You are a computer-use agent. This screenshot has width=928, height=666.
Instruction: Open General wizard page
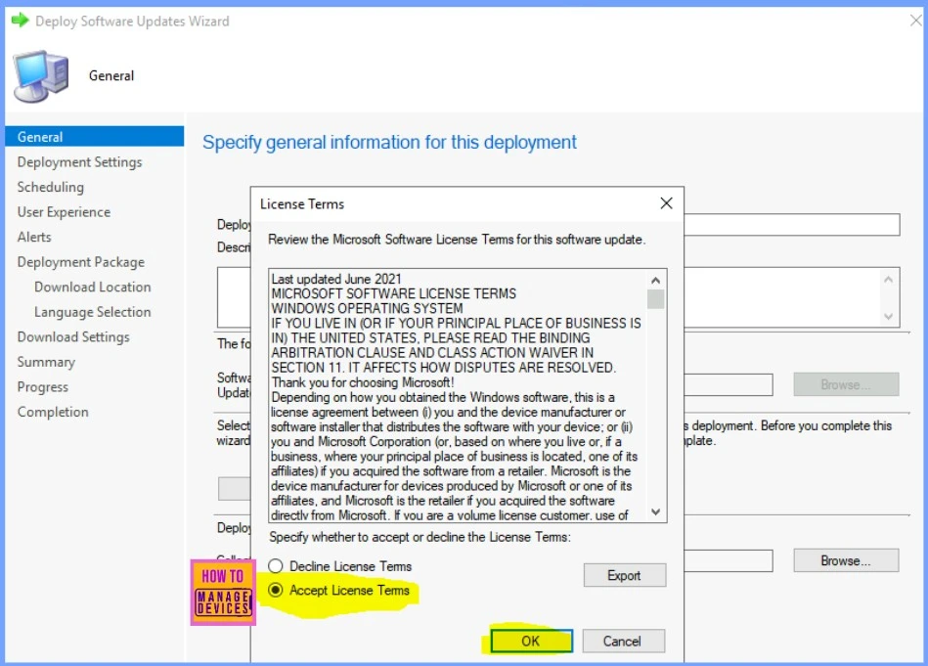(x=95, y=137)
